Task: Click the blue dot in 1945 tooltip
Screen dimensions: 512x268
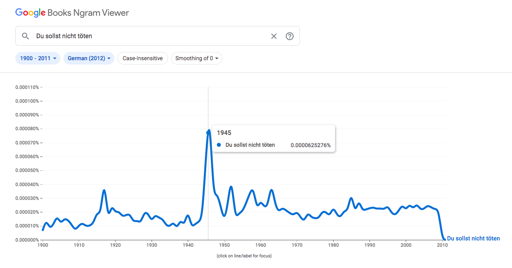Action: tap(219, 145)
